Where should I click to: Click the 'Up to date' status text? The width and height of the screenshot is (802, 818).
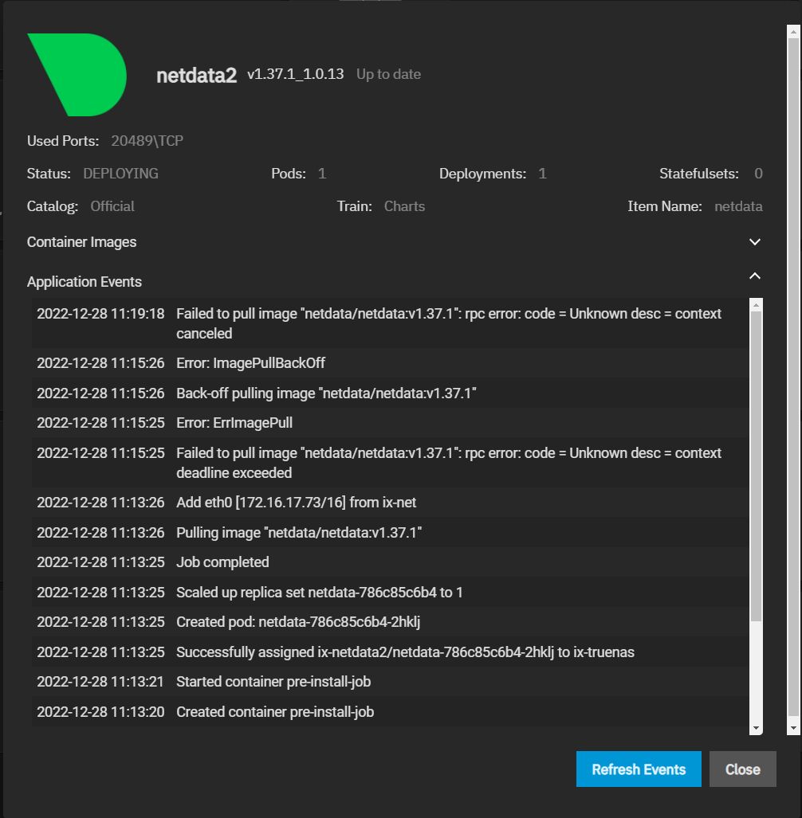point(388,74)
